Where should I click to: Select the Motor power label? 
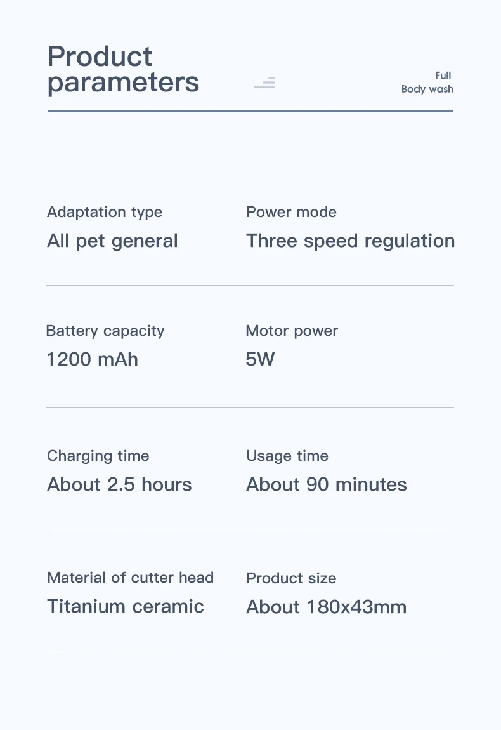(x=292, y=331)
